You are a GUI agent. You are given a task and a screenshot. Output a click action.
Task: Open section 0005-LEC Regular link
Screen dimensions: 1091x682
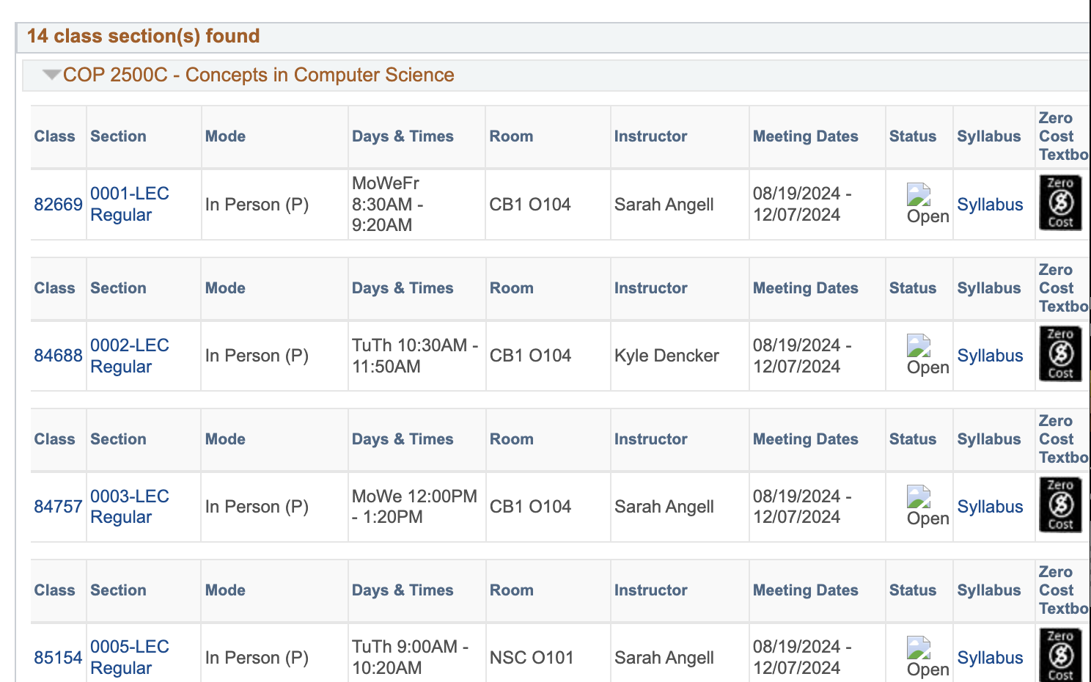pyautogui.click(x=129, y=658)
